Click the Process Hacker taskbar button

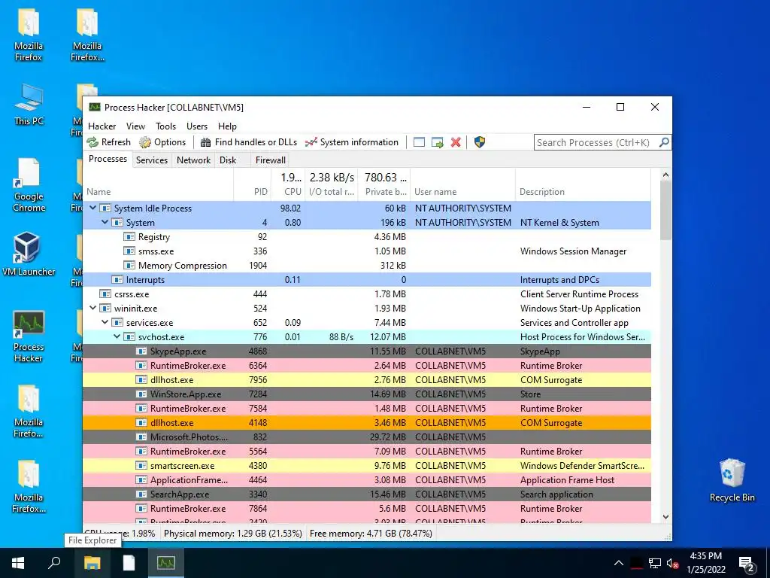tap(166, 563)
